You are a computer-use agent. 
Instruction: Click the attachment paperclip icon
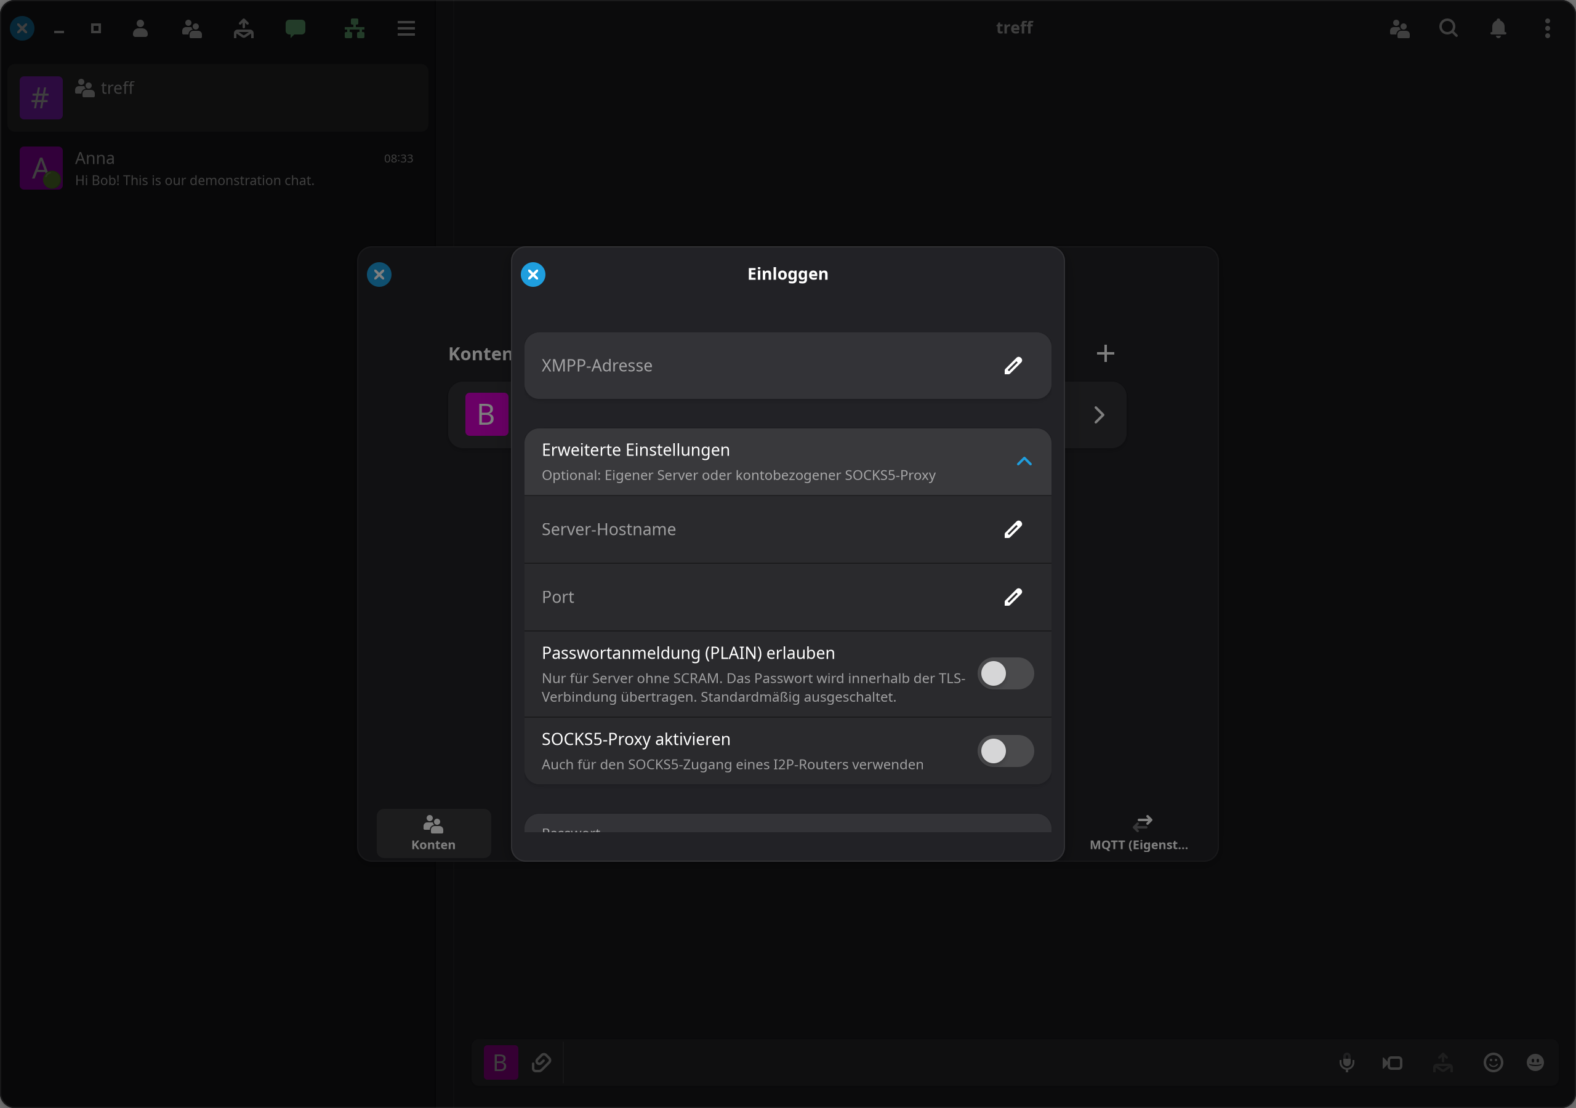542,1062
